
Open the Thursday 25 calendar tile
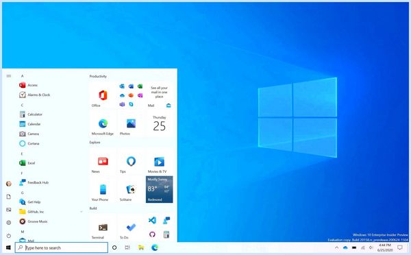coord(159,123)
